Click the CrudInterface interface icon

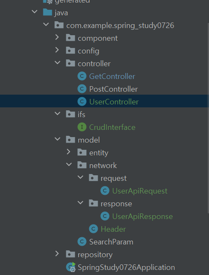82,127
